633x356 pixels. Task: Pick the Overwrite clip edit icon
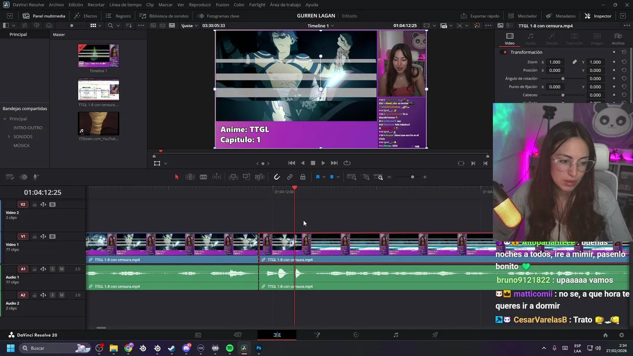tap(246, 177)
